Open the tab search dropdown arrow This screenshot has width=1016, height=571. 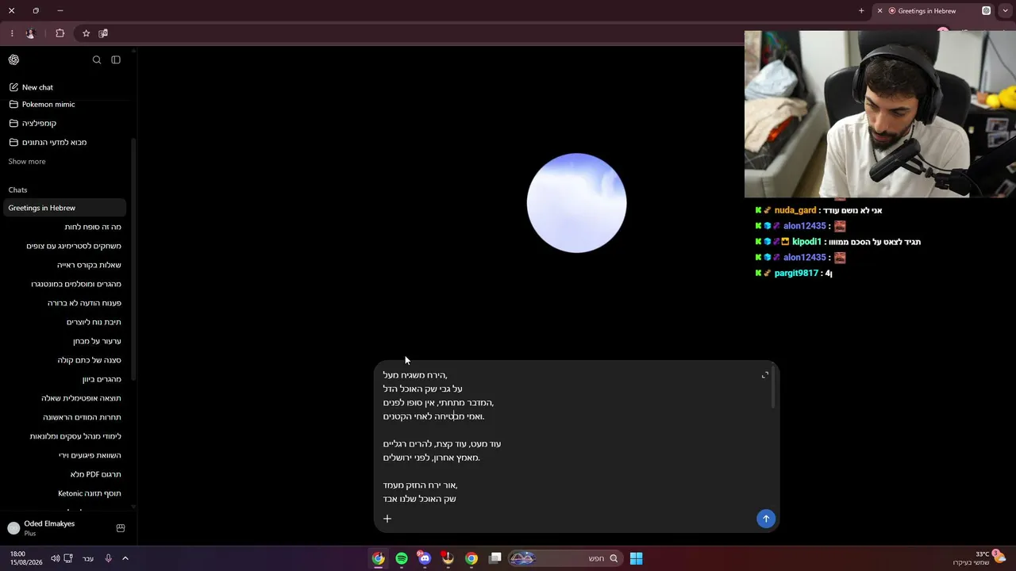1006,11
